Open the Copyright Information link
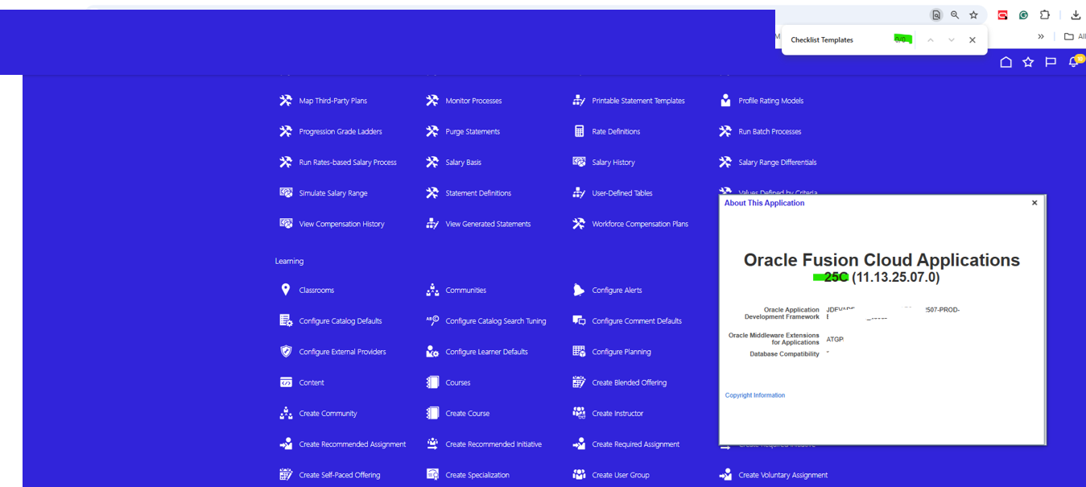Screen dimensions: 1086x487 pyautogui.click(x=755, y=395)
